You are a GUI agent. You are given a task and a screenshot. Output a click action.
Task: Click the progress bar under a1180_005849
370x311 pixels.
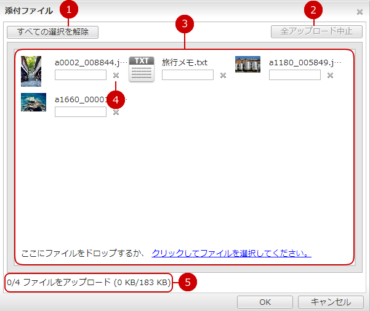click(294, 75)
